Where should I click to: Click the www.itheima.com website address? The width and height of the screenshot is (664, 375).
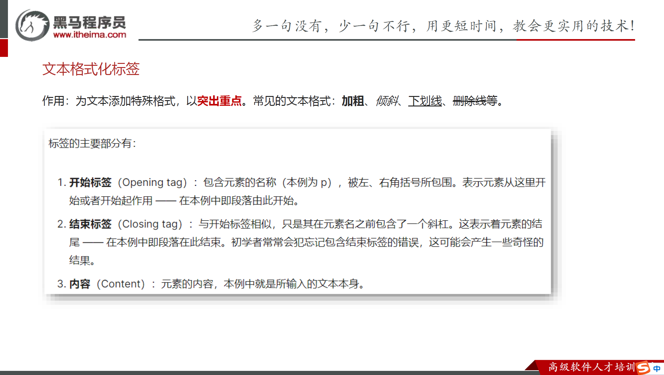point(90,35)
